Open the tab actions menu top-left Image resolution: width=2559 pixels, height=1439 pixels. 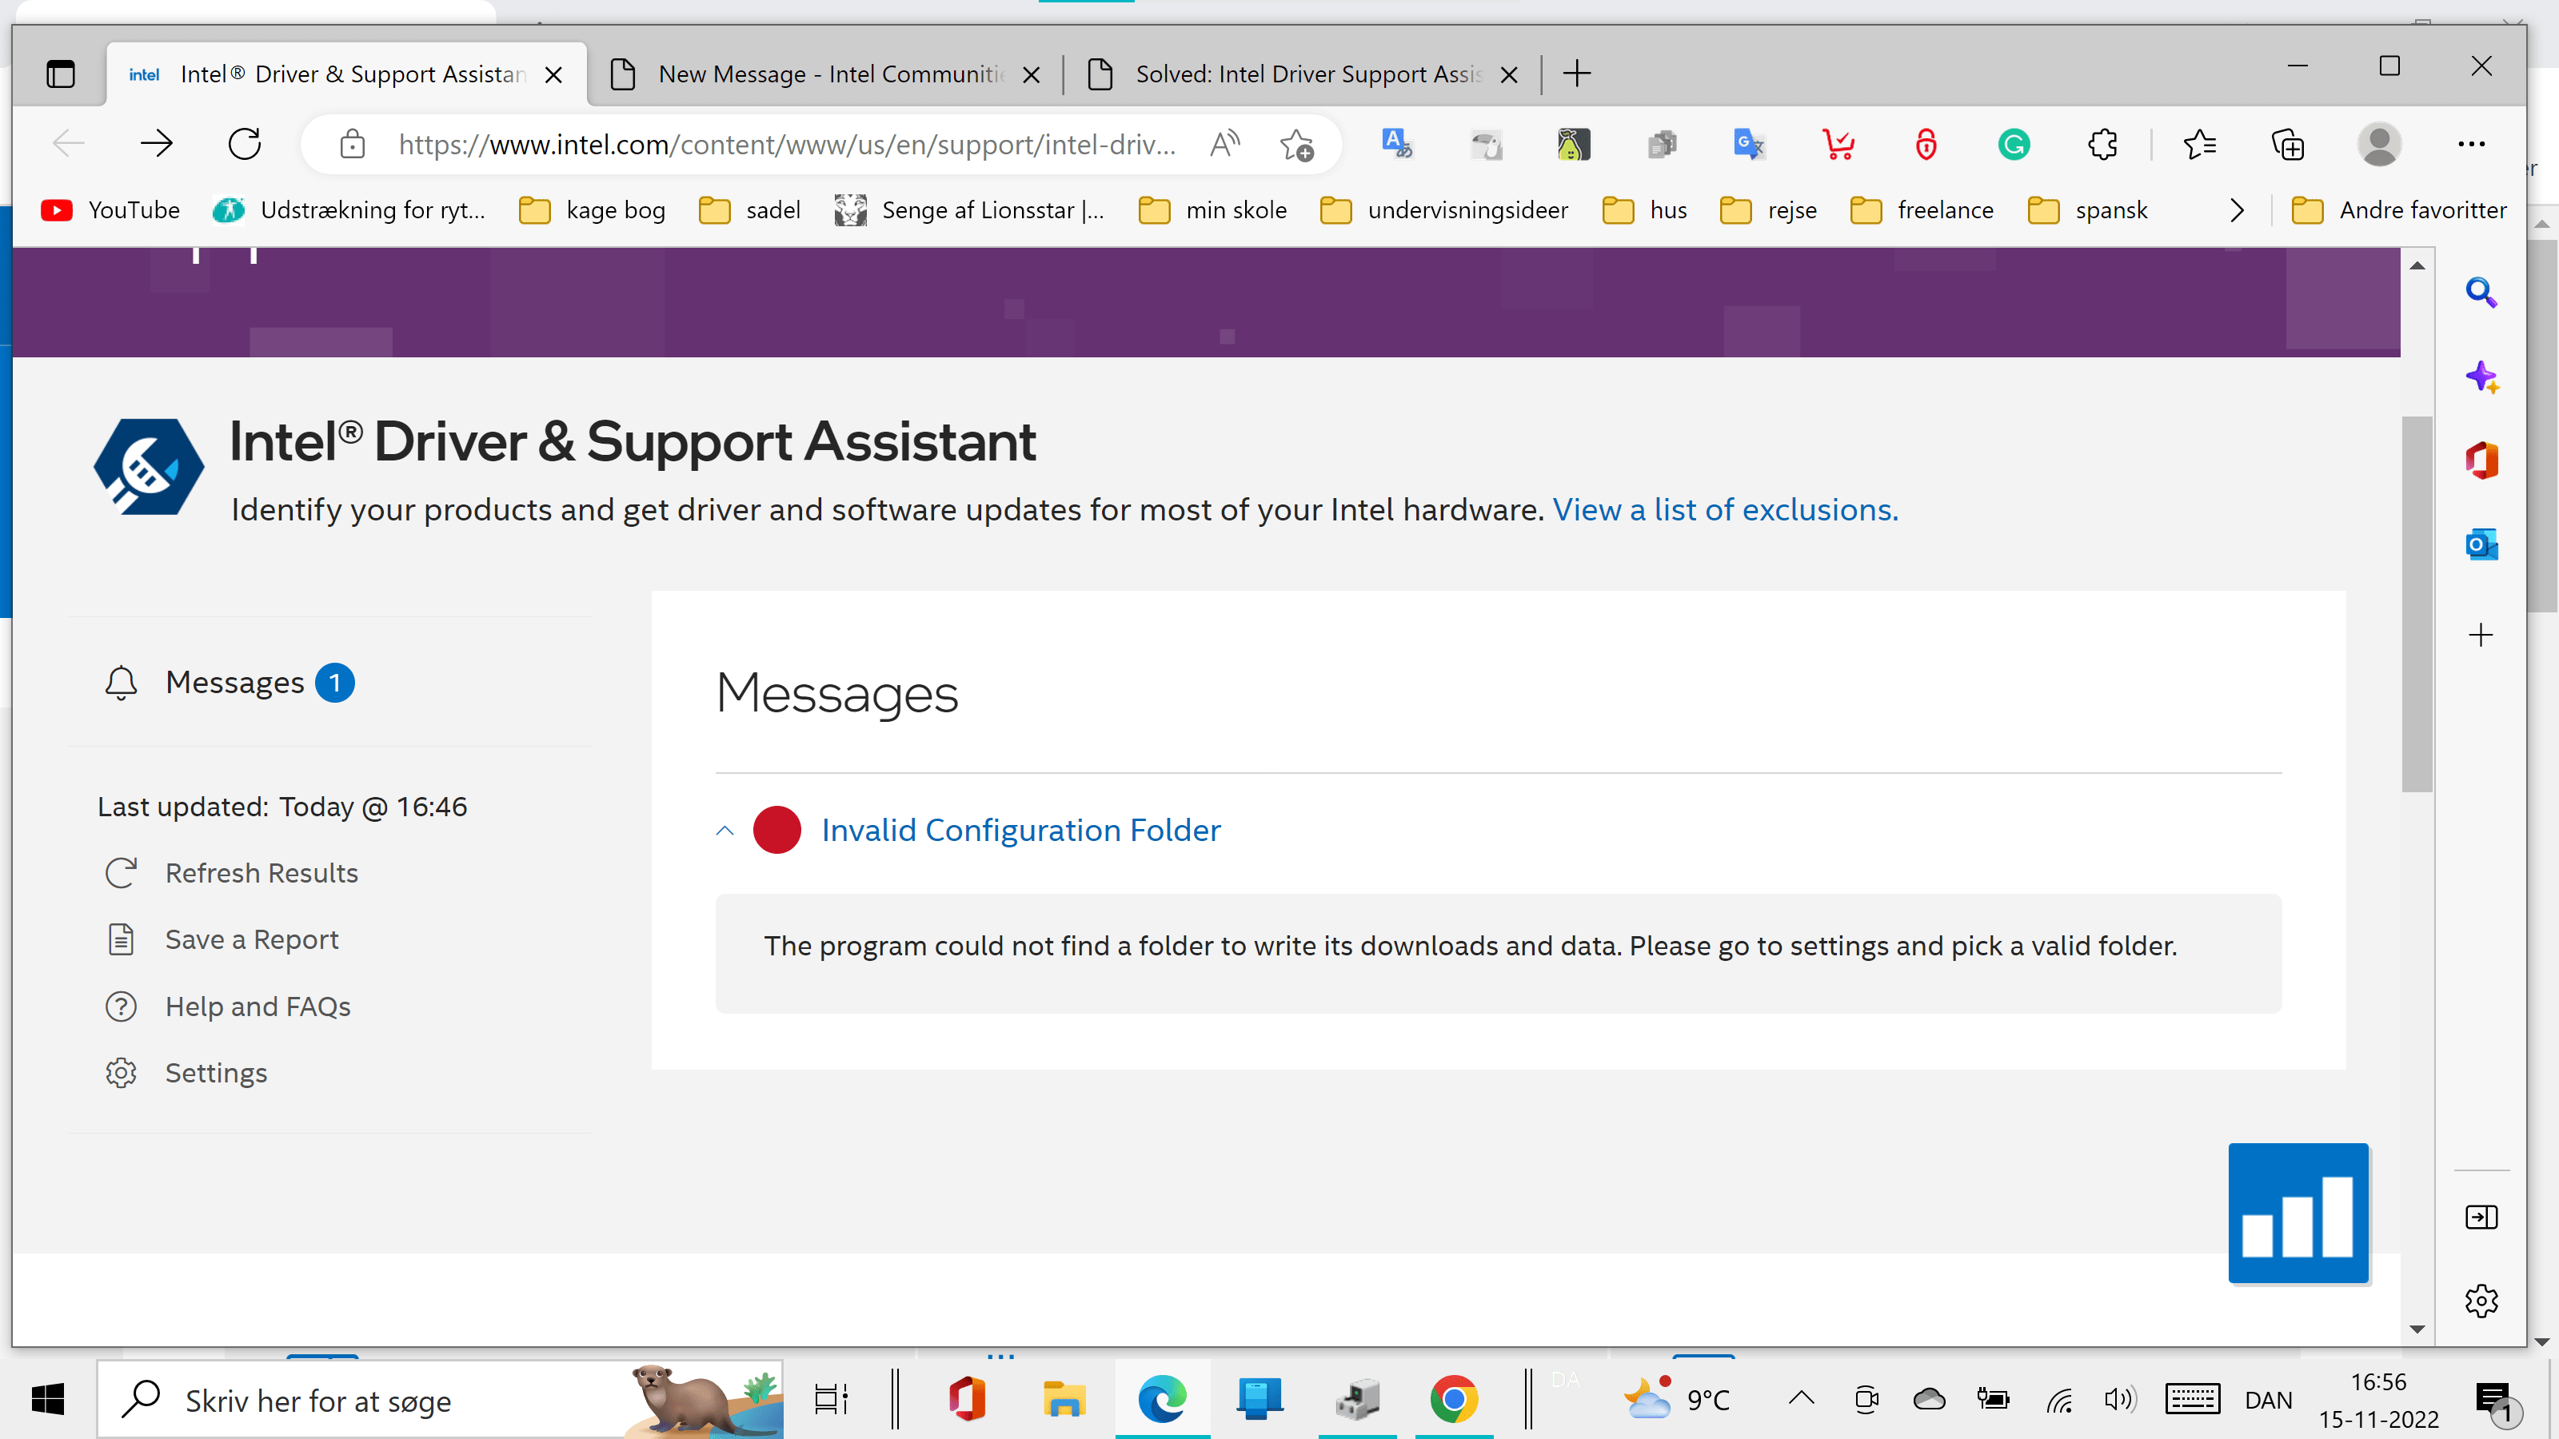pyautogui.click(x=62, y=73)
